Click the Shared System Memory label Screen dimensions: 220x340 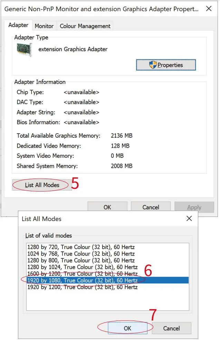47,166
